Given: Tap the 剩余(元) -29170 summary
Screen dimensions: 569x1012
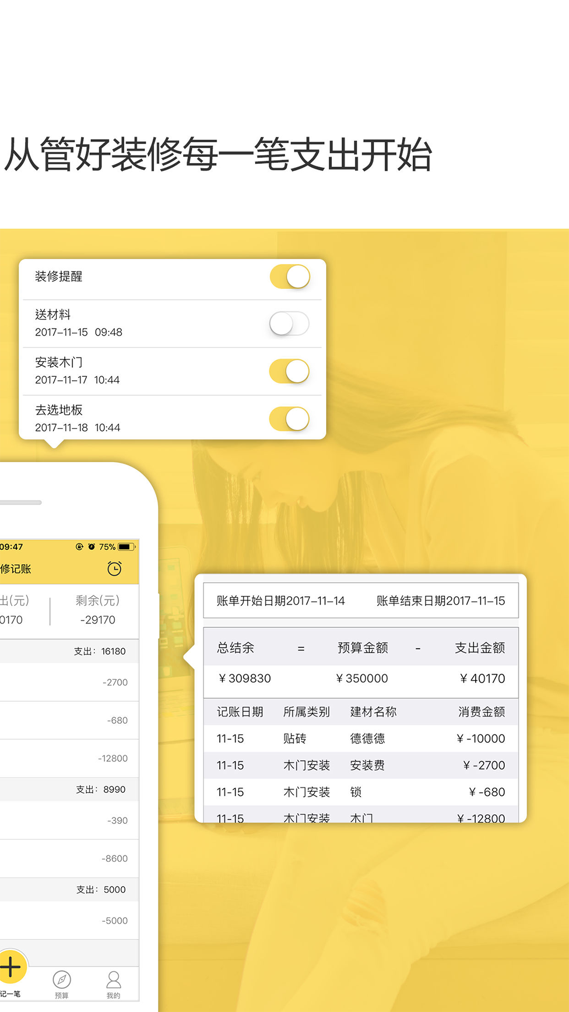Looking at the screenshot, I should point(97,610).
